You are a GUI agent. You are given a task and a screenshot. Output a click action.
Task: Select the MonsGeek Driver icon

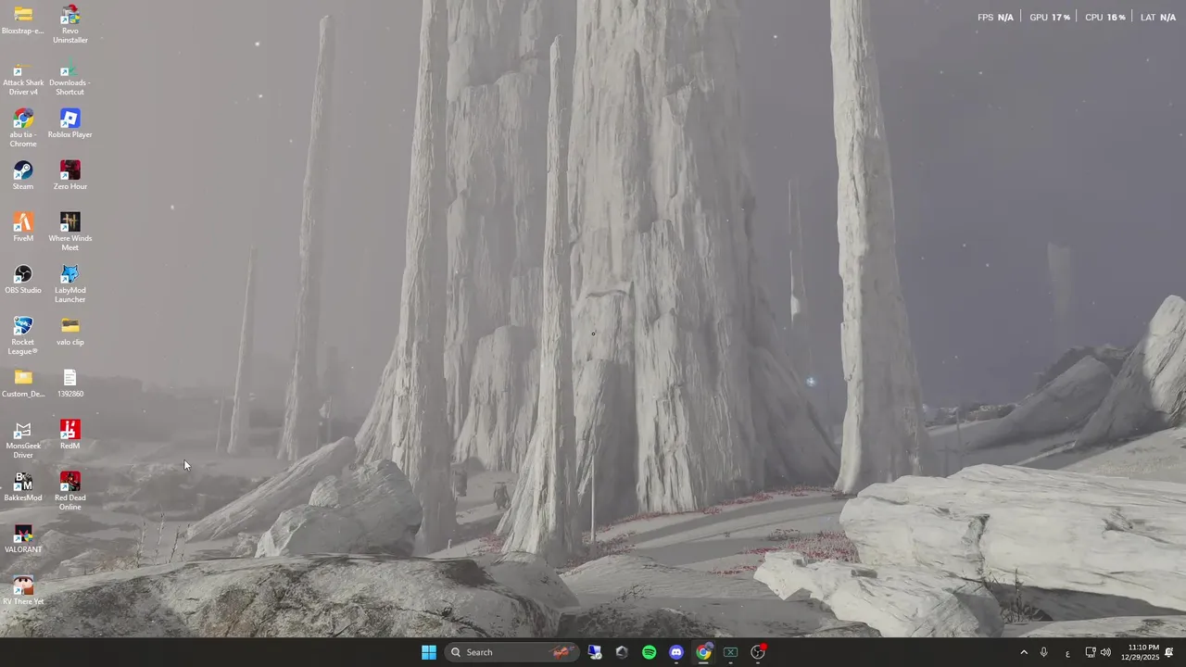pyautogui.click(x=23, y=439)
